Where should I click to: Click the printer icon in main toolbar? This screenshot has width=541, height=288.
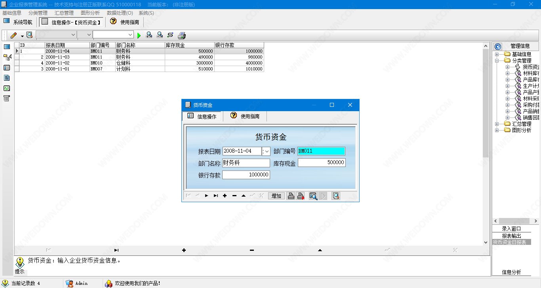(x=182, y=35)
